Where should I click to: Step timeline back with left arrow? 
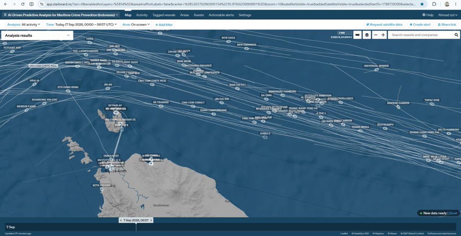pos(121,220)
